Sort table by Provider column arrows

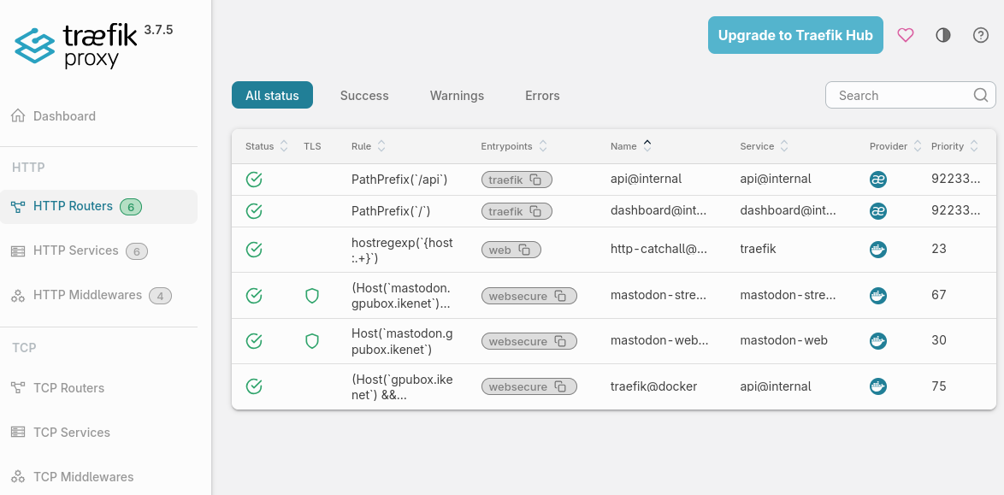(917, 146)
